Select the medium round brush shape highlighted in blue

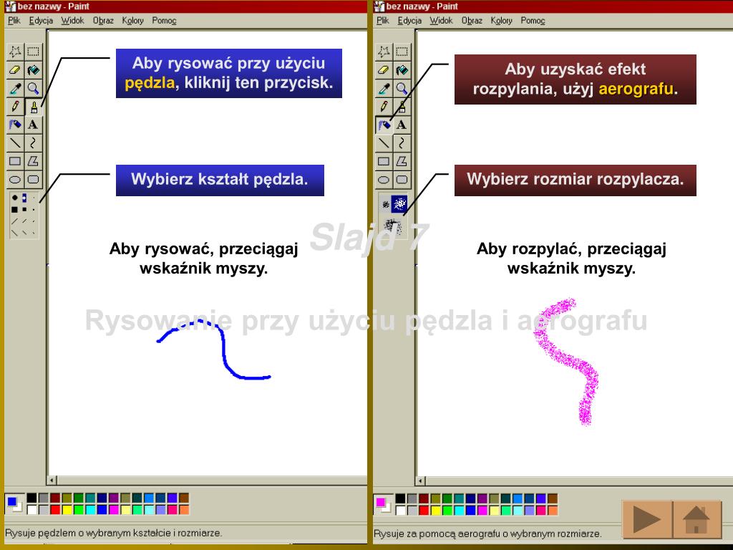click(x=24, y=198)
